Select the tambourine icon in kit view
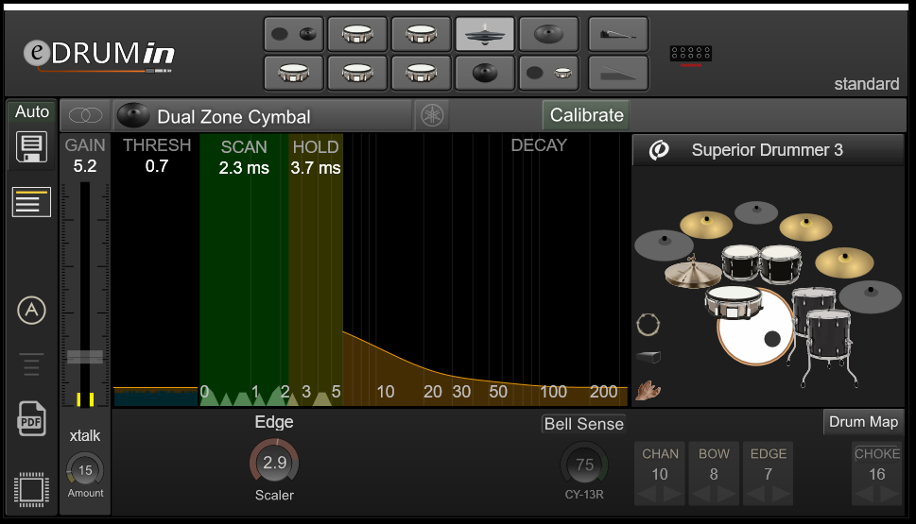 pos(648,325)
